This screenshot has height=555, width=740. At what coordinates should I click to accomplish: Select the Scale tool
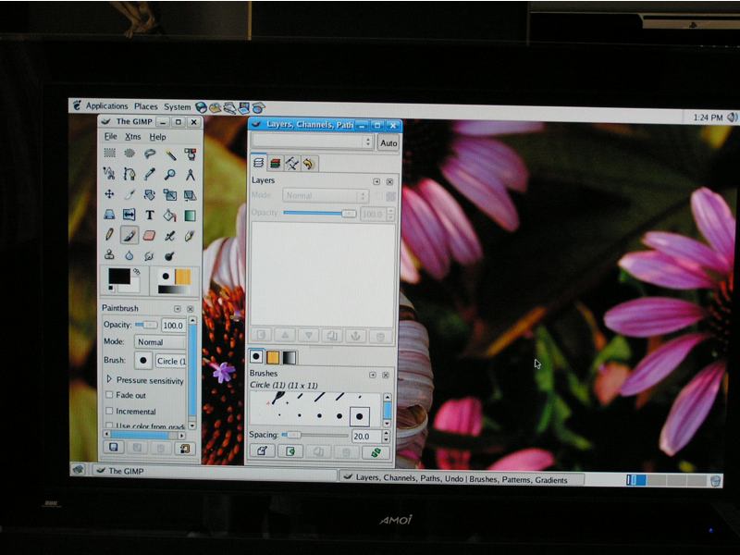point(170,195)
